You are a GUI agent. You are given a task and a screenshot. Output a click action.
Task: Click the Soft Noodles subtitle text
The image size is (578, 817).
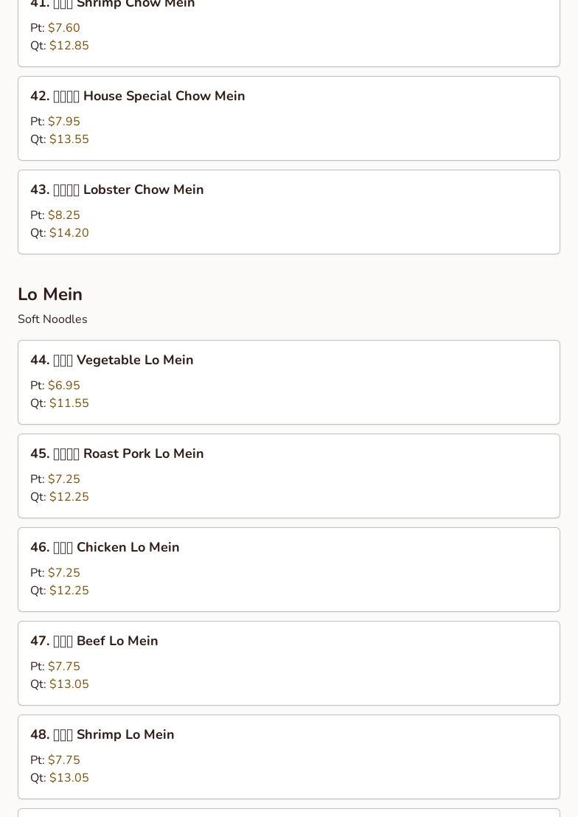click(52, 319)
